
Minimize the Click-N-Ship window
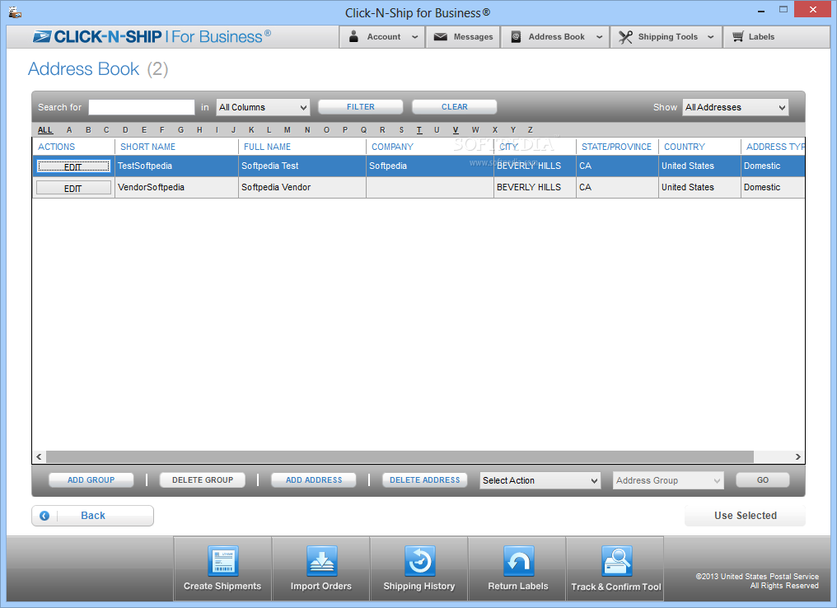(761, 10)
